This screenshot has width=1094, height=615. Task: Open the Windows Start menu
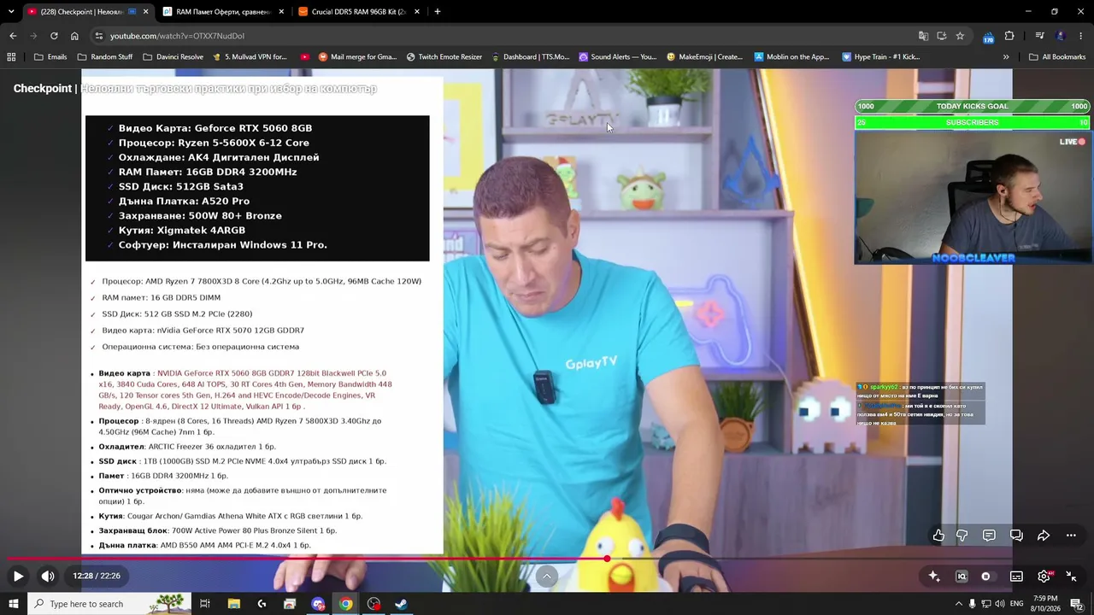tap(13, 604)
